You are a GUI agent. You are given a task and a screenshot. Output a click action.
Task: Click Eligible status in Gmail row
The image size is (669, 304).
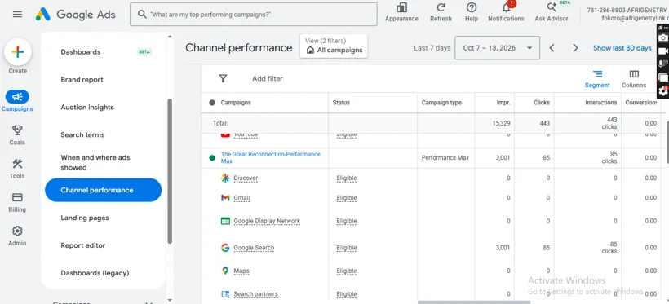tap(347, 198)
